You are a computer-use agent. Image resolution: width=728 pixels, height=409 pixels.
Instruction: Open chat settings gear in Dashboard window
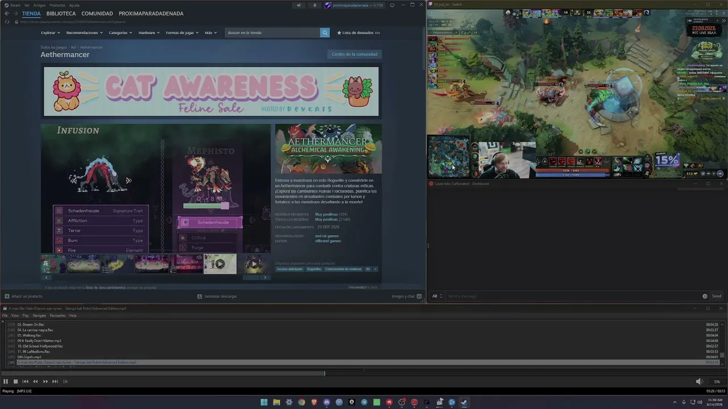pyautogui.click(x=705, y=296)
